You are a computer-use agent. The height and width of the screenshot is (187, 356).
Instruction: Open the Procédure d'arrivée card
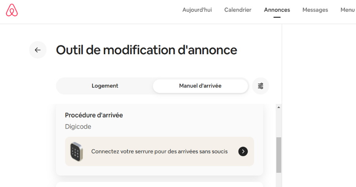(x=159, y=140)
